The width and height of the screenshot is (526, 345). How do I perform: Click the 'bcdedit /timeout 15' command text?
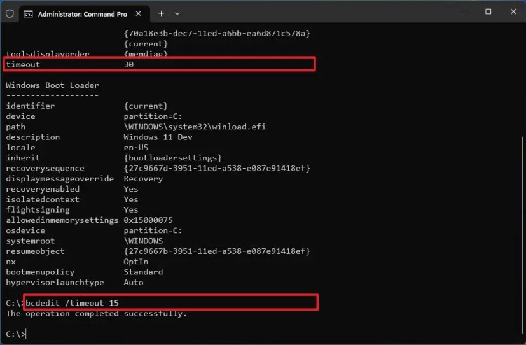[x=72, y=303]
